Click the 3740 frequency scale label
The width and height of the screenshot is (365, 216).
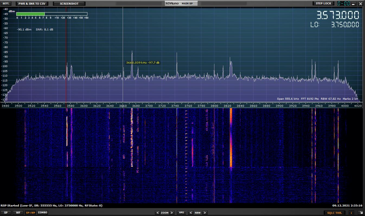click(175, 106)
